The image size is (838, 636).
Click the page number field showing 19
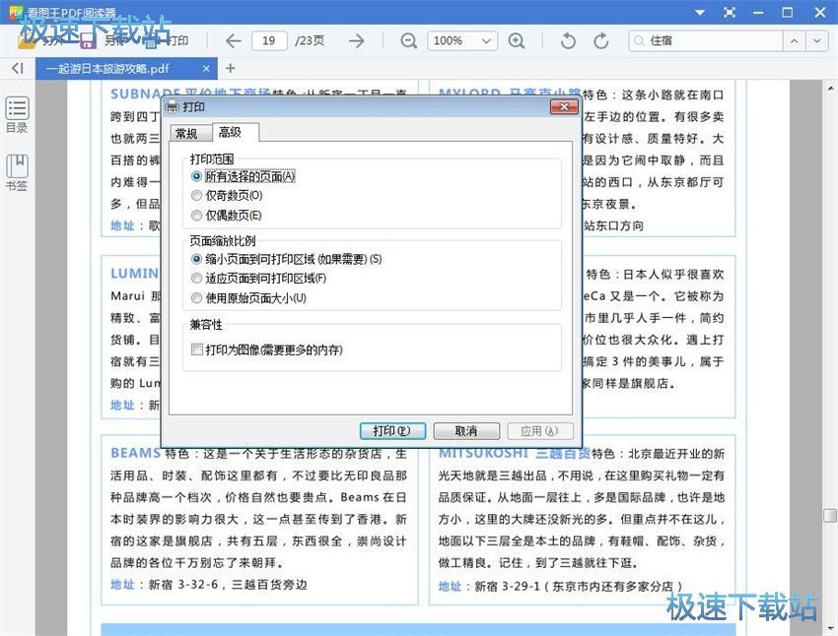269,40
